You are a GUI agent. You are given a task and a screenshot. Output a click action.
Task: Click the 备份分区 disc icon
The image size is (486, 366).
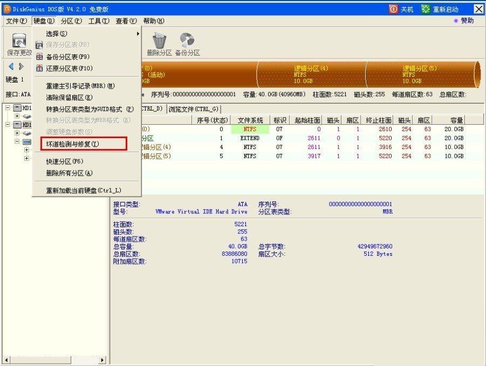[187, 40]
